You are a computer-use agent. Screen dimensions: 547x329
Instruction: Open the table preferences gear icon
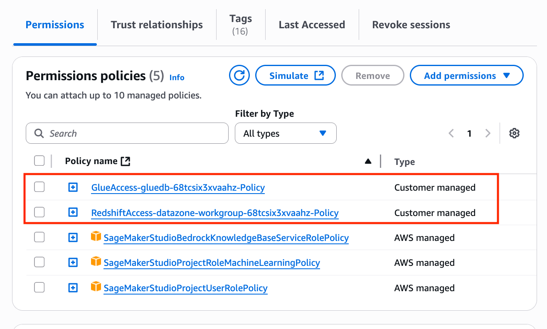515,133
